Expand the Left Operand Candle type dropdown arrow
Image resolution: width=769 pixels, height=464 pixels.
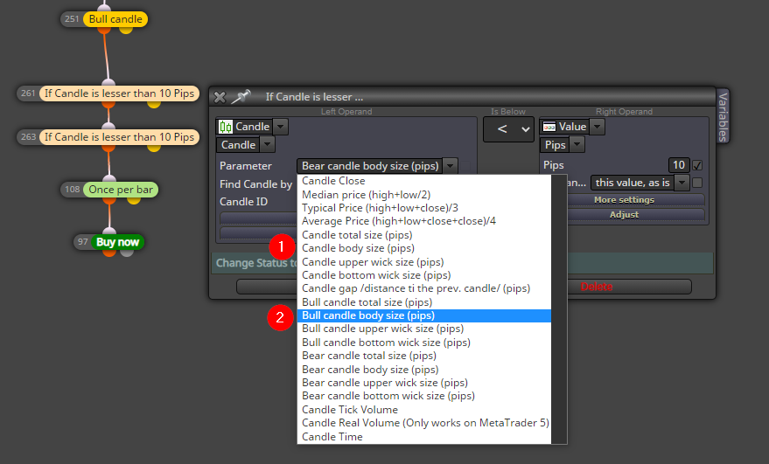[x=280, y=127]
